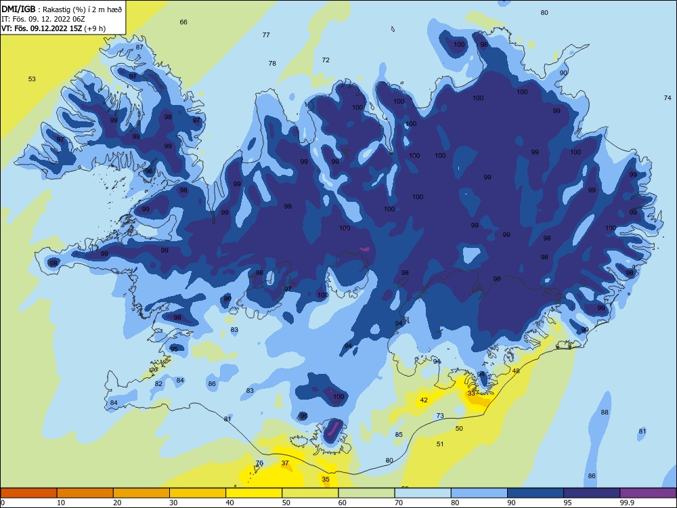Select the legend tick label '70'

point(399,503)
